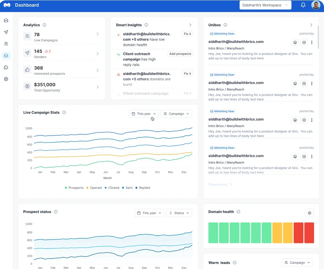Click View more link in Unibox

pyautogui.click(x=220, y=185)
